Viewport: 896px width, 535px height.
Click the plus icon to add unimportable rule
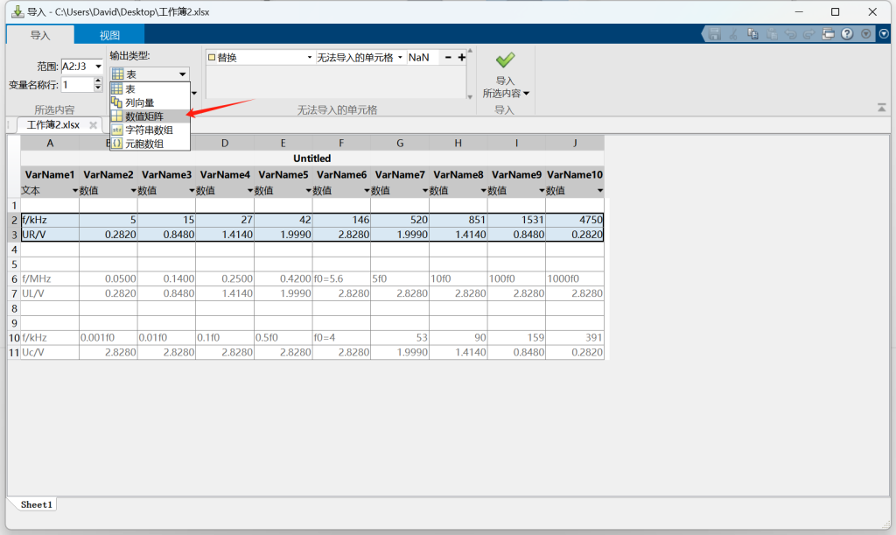pyautogui.click(x=462, y=58)
